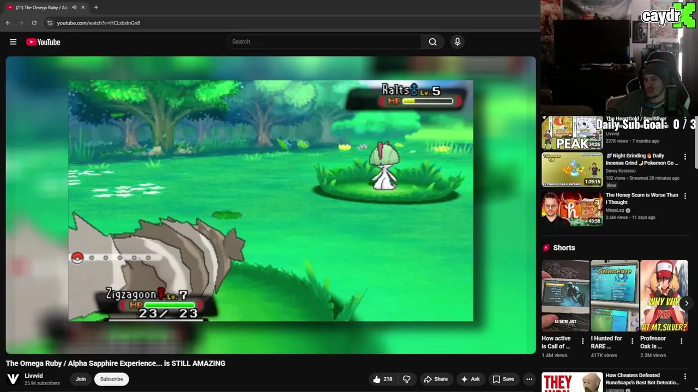Open MegaLag channel name

point(616,210)
